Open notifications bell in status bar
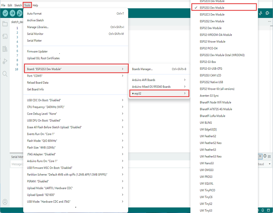 click(263, 210)
